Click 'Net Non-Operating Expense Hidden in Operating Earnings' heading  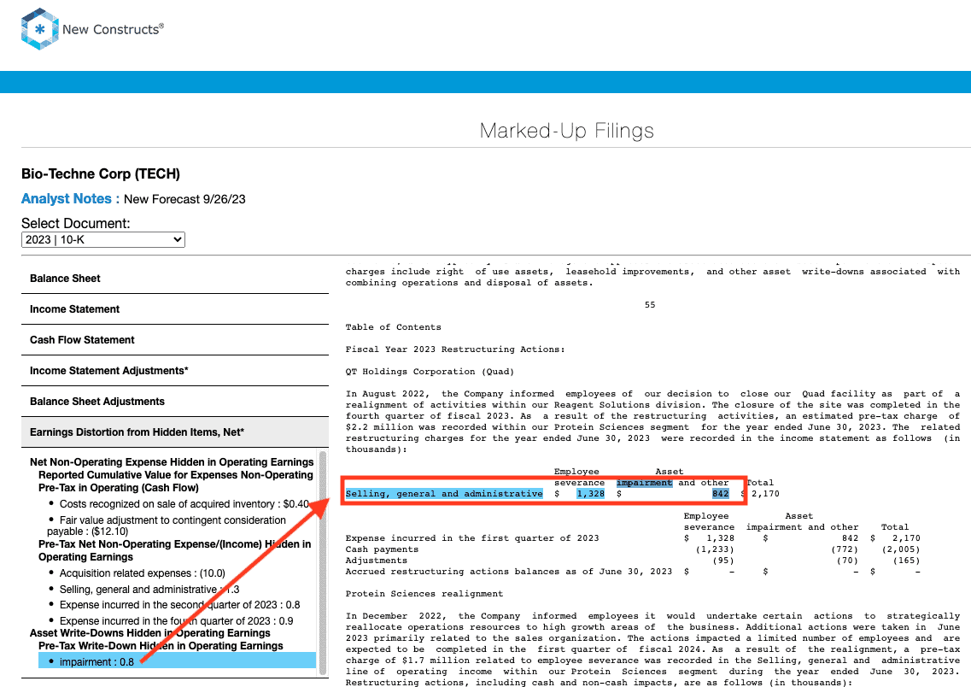tap(172, 462)
